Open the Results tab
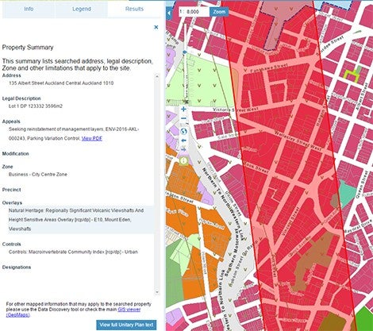373x331 pixels. click(x=134, y=9)
